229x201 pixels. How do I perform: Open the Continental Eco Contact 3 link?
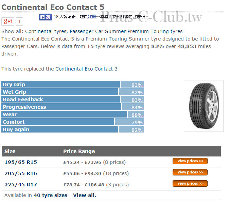(x=86, y=69)
